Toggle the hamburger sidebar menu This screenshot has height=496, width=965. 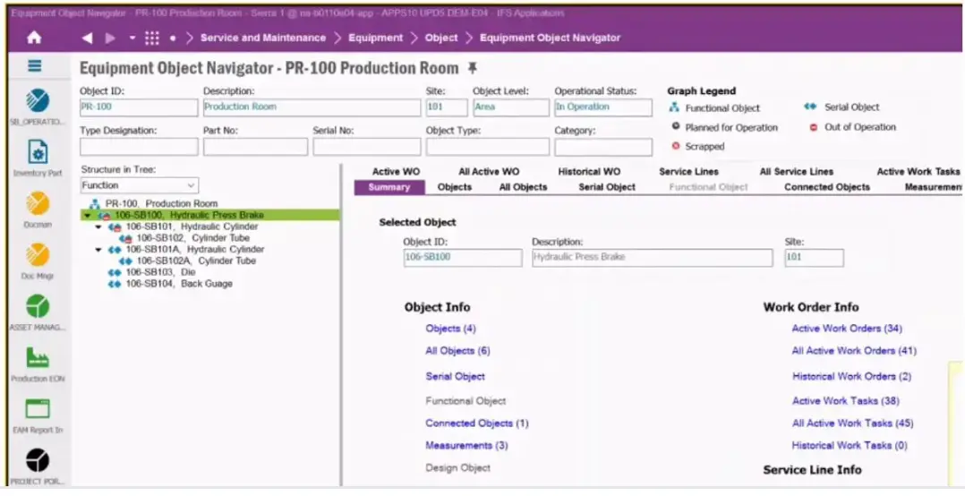point(34,66)
